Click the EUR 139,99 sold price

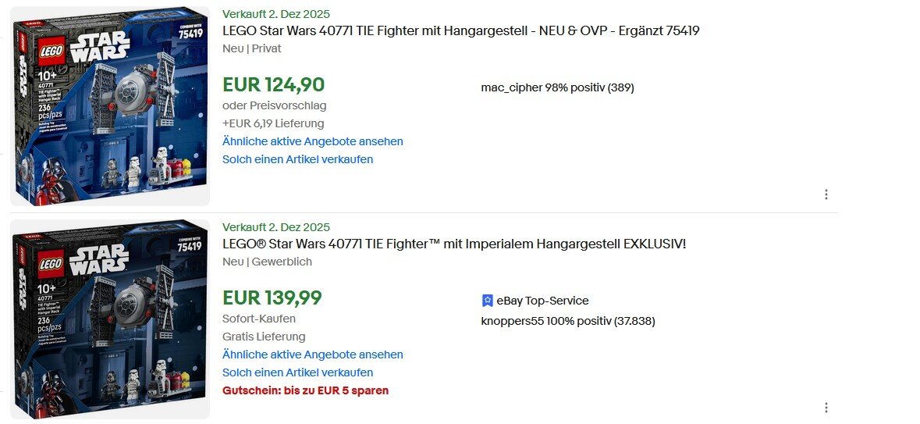tap(272, 298)
